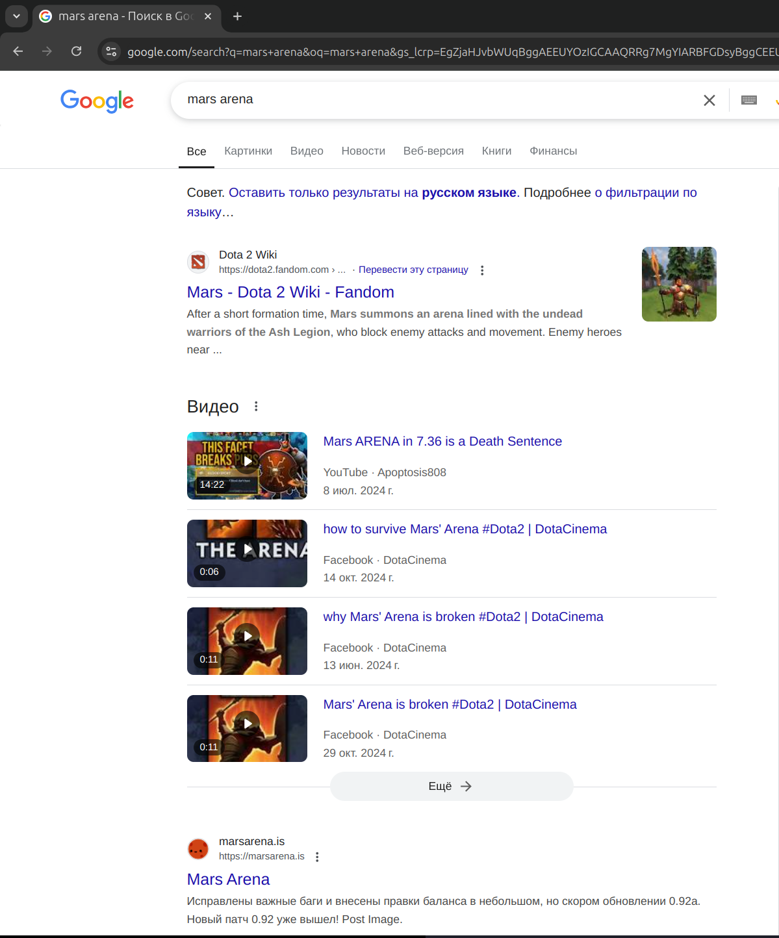Screen dimensions: 779x938
Task: Open Mars ARENA in 7.36 Death Sentence video
Action: coord(442,442)
